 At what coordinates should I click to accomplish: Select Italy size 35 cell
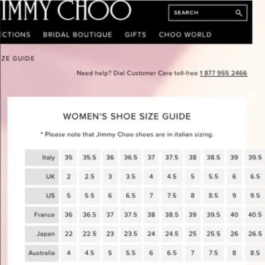coord(69,158)
